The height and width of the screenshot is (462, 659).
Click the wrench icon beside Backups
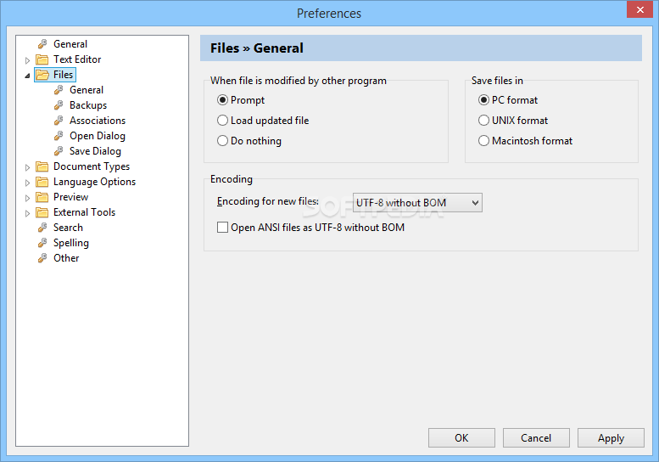point(59,105)
